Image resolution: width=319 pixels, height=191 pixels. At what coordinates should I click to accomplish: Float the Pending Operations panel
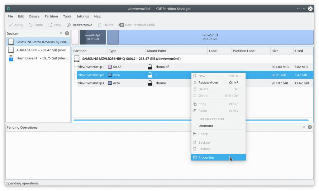pos(304,127)
